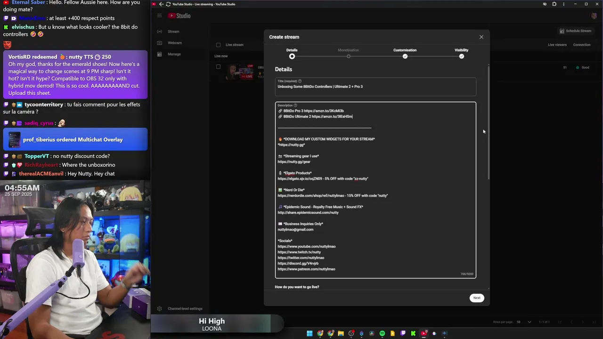
Task: Click the Schedule Stream button
Action: click(x=575, y=31)
